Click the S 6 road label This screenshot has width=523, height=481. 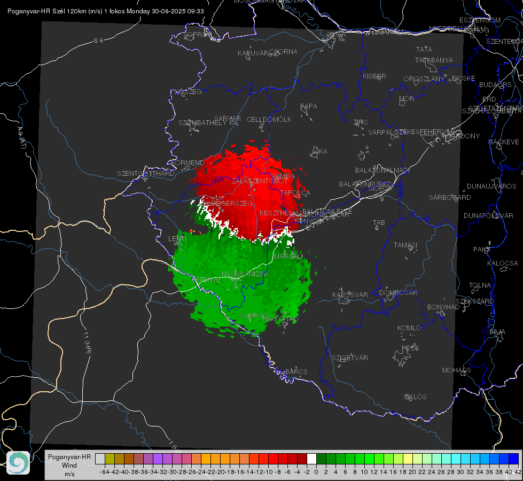[x=98, y=41]
